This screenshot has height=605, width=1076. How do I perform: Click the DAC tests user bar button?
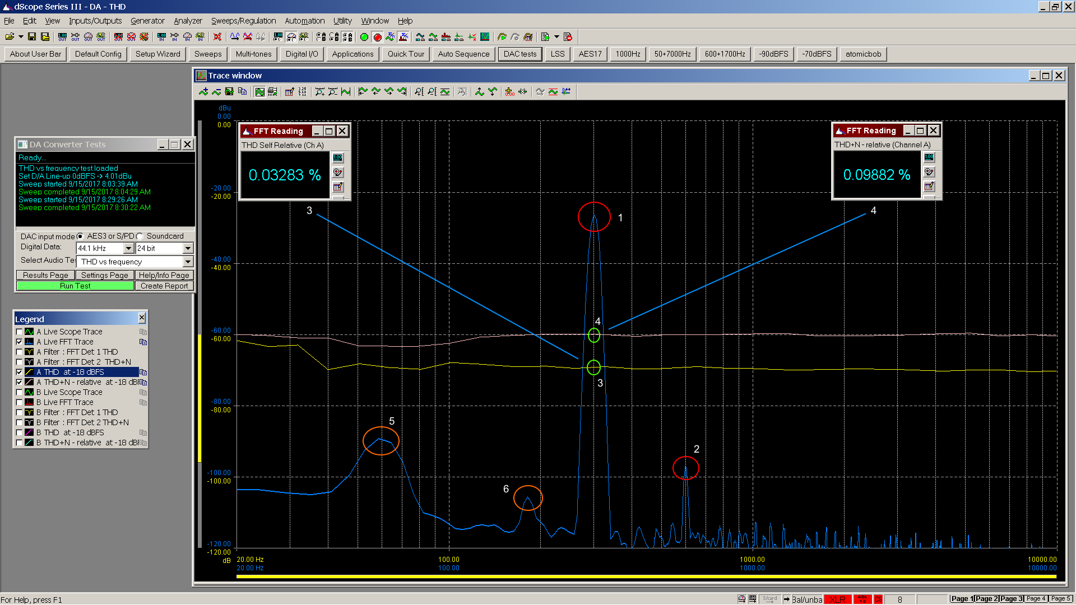pos(520,54)
